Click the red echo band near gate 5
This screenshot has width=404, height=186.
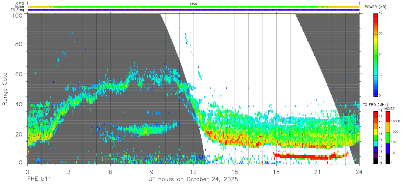(311, 155)
